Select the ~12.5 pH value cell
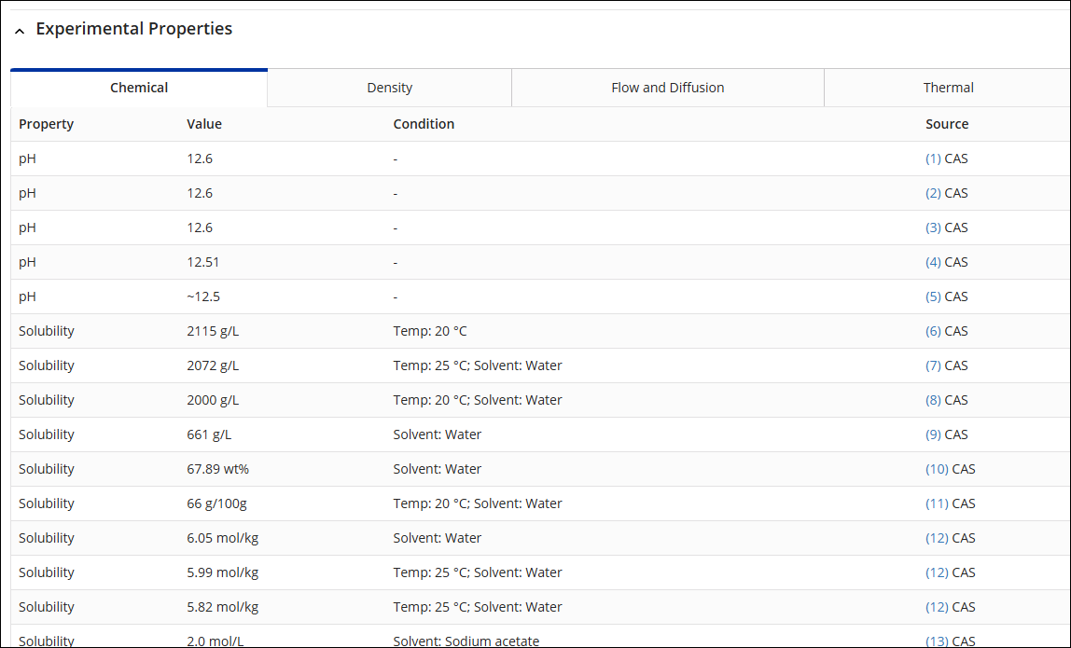The height and width of the screenshot is (648, 1071). click(x=202, y=296)
